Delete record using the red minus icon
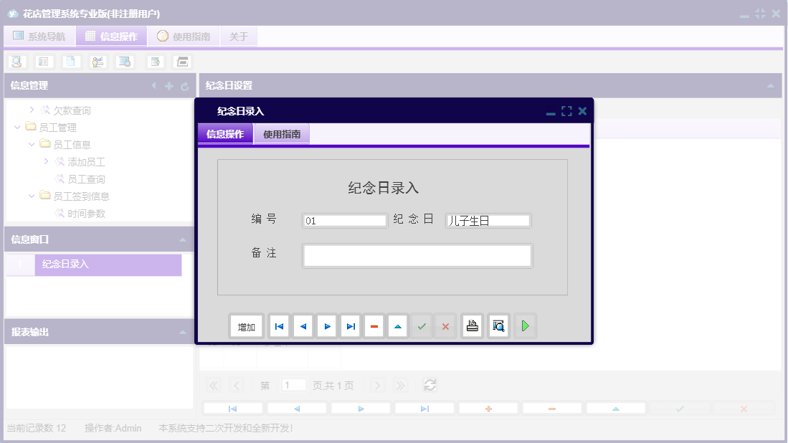Screen dimensions: 788x443 [374, 325]
